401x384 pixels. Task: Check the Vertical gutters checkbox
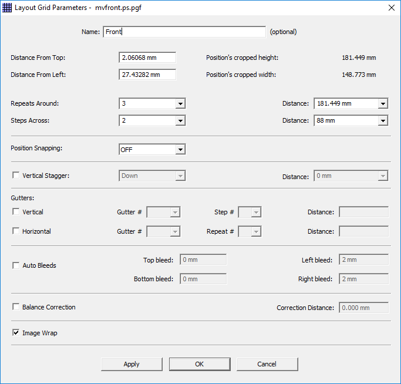click(16, 212)
